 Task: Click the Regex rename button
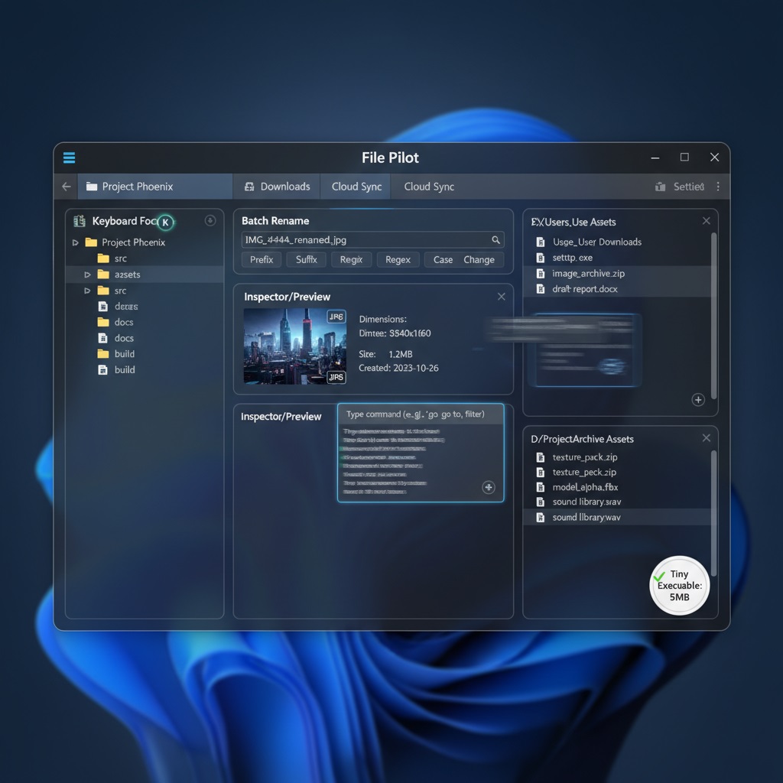(x=398, y=260)
